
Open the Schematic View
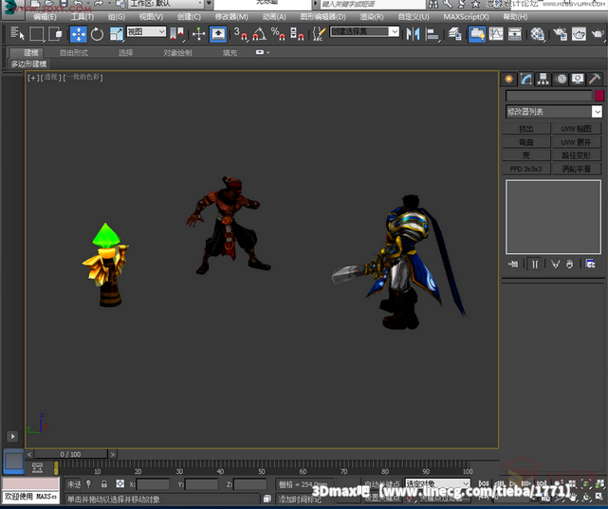point(515,34)
